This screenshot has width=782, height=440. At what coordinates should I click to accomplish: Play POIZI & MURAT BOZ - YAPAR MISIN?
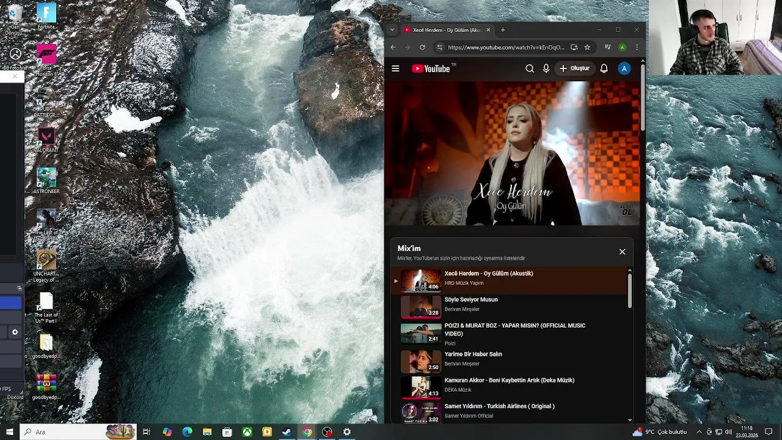[x=510, y=334]
